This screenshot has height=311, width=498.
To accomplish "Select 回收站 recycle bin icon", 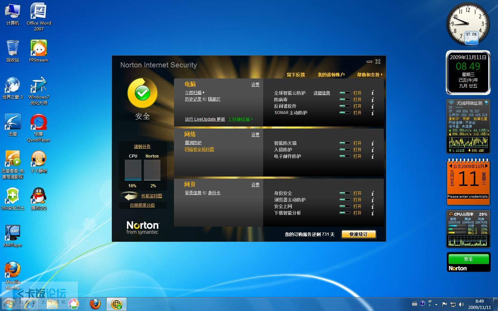I will point(12,51).
